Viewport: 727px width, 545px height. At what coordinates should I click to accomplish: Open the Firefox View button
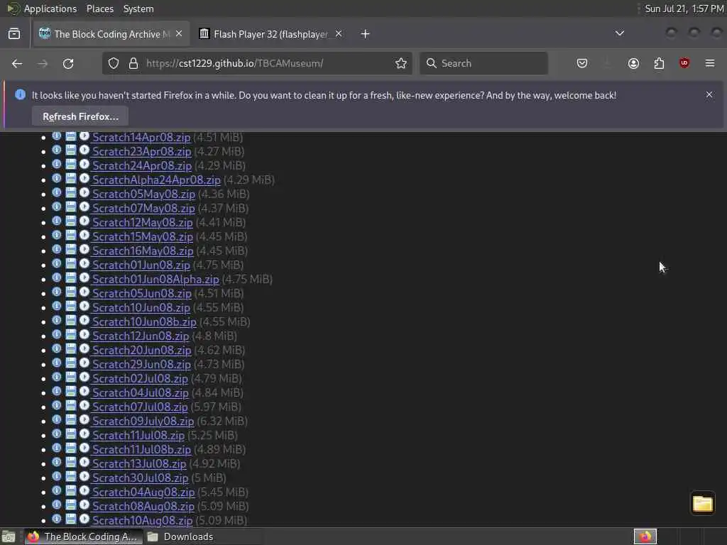coord(14,34)
